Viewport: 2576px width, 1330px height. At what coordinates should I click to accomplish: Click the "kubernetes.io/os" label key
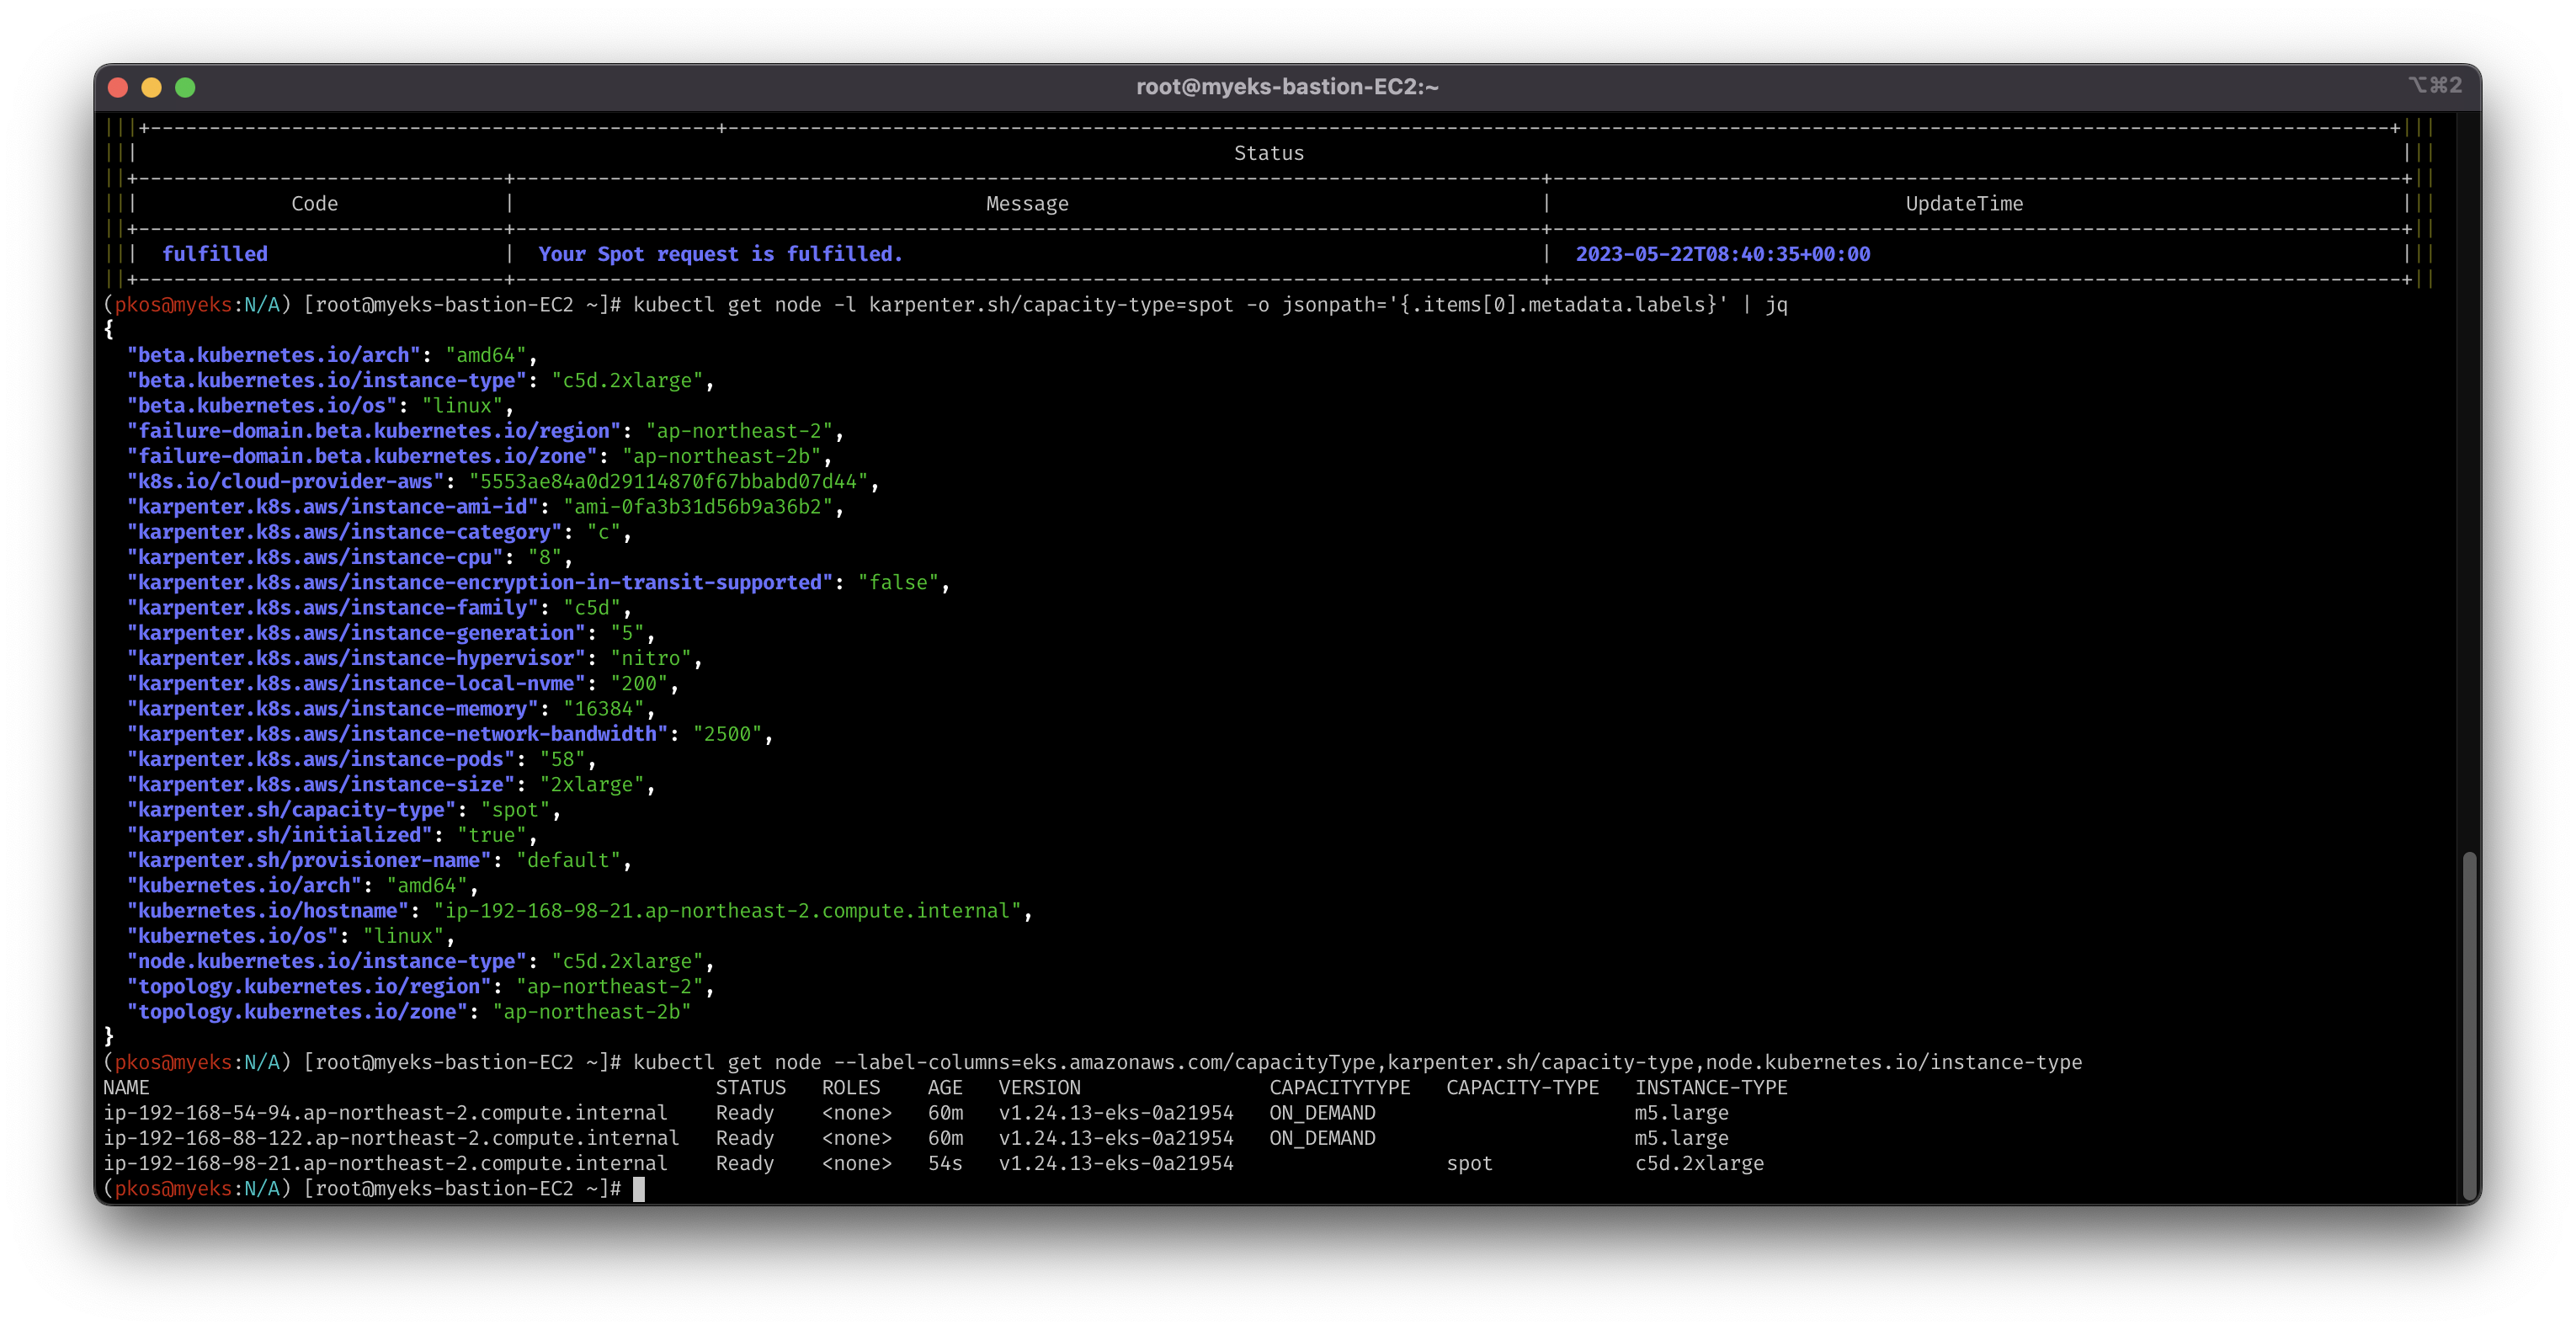pyautogui.click(x=233, y=936)
